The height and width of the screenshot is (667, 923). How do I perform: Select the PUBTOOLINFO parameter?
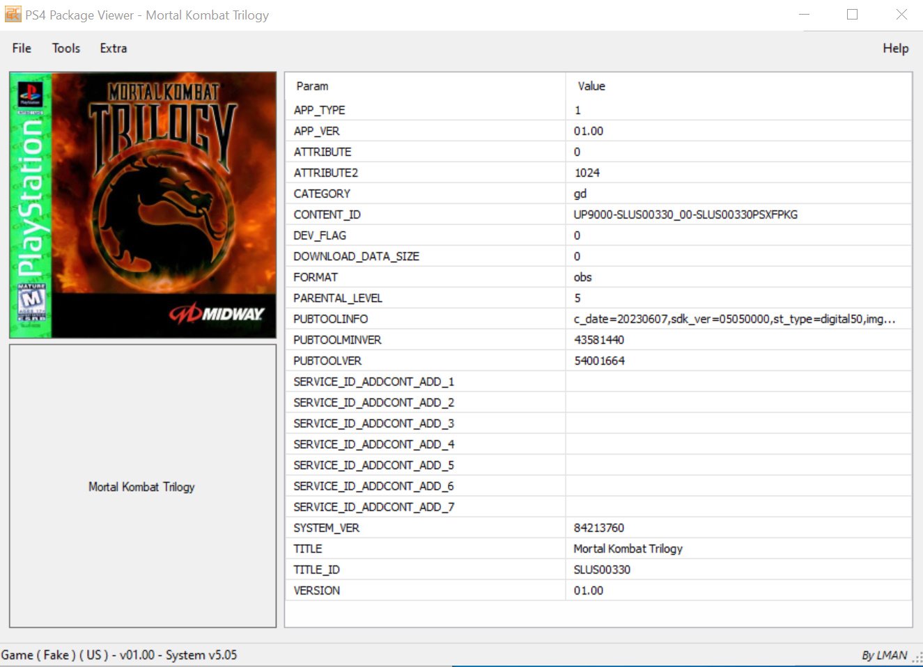[x=330, y=319]
